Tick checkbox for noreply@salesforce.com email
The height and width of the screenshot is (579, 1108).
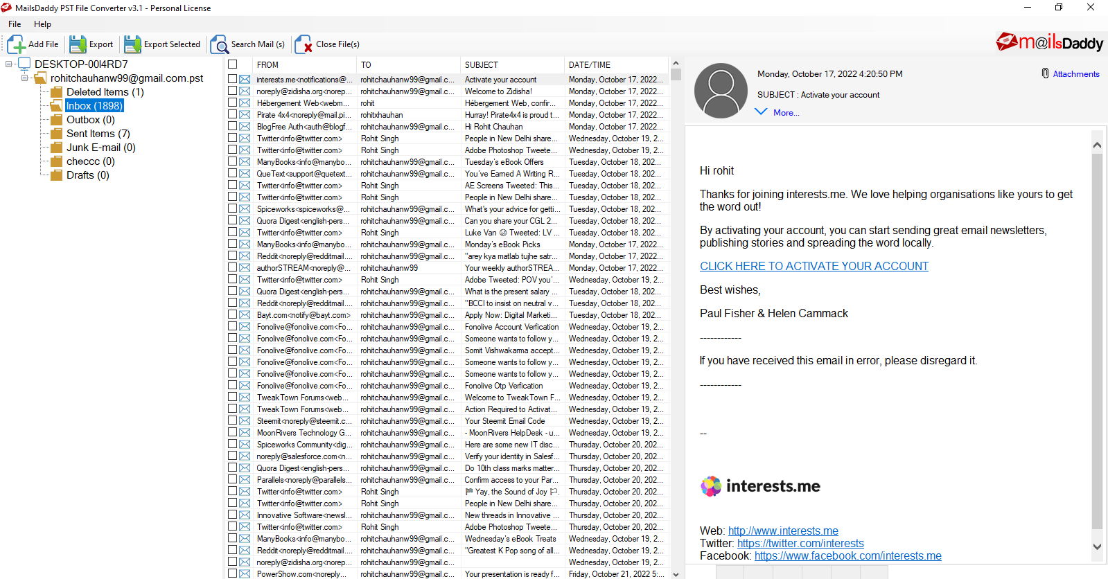[x=233, y=456]
